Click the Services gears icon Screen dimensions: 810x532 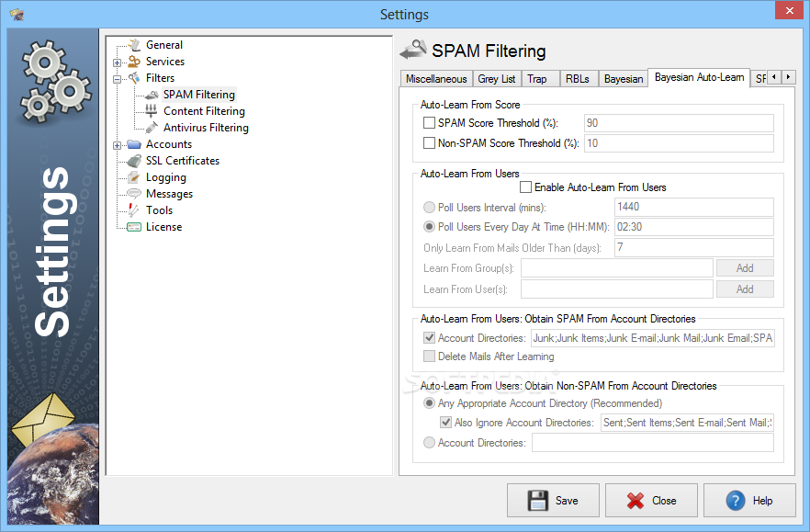pos(134,62)
